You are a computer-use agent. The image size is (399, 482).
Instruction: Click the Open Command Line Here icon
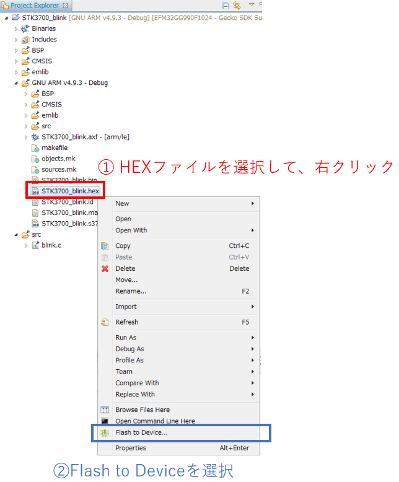pyautogui.click(x=105, y=421)
